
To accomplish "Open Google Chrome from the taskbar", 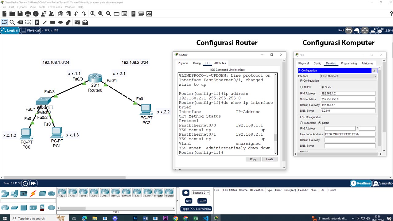I will 176,219.
